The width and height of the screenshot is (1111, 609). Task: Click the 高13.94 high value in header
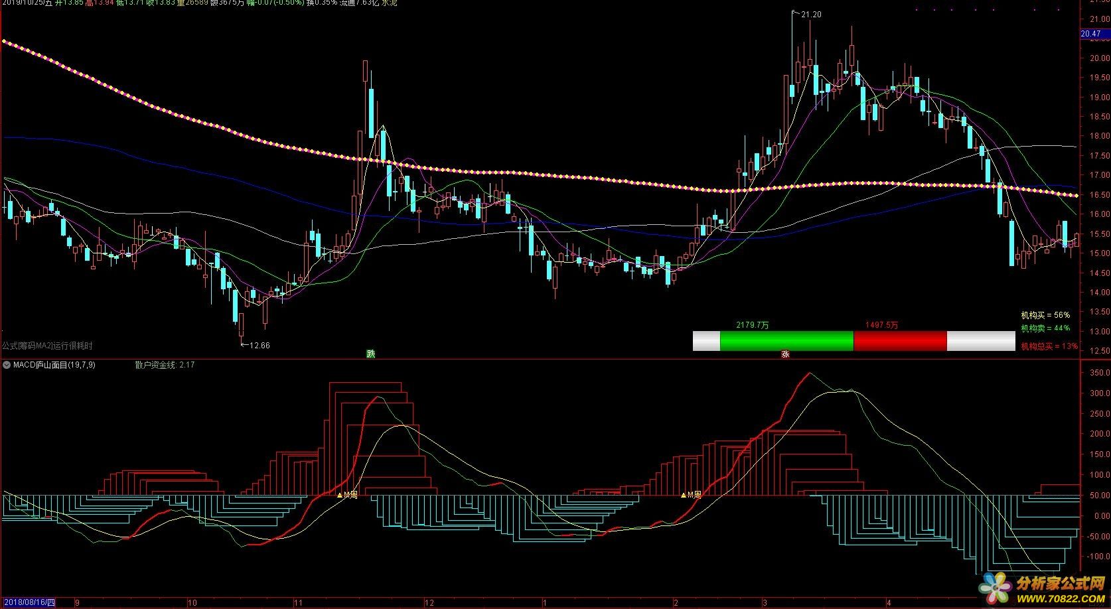pyautogui.click(x=100, y=3)
